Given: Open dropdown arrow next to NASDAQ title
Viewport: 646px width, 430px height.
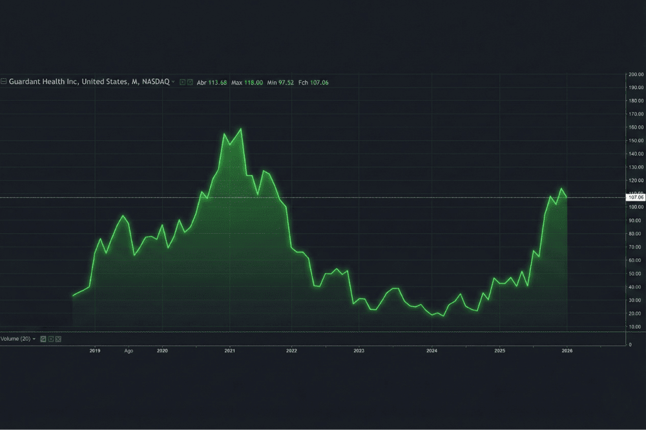Looking at the screenshot, I should (x=173, y=82).
